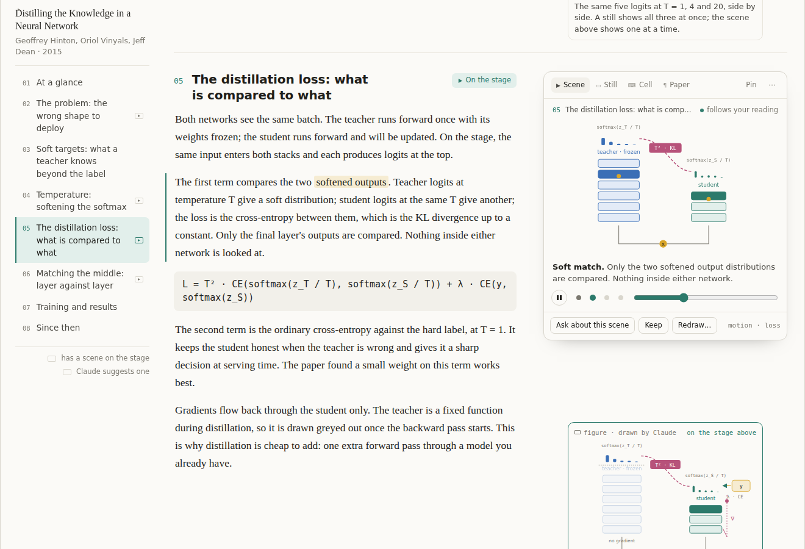
Task: Click the "Redraw…" button
Action: (695, 325)
